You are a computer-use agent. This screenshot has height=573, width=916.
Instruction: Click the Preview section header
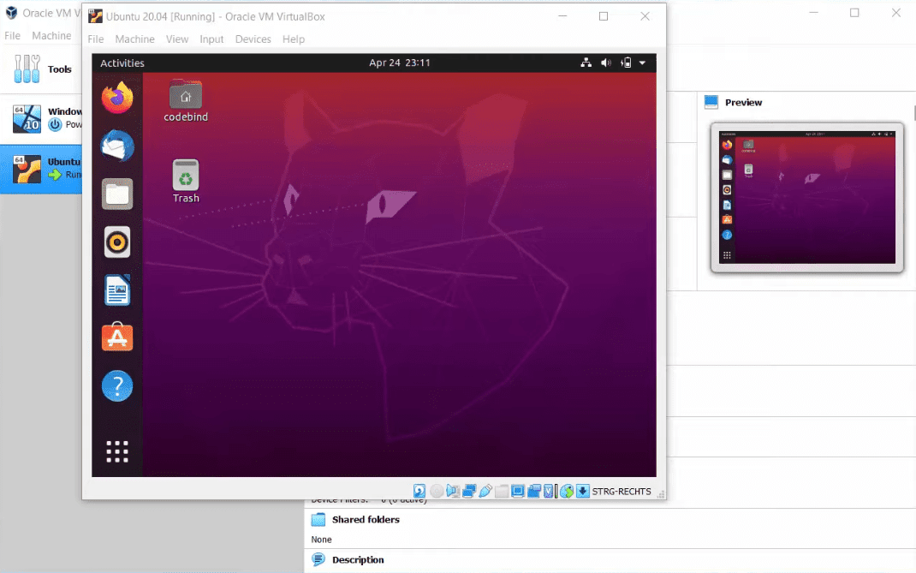click(743, 102)
